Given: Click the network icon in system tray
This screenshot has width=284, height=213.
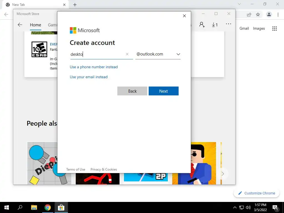Looking at the screenshot, I should point(242,207).
